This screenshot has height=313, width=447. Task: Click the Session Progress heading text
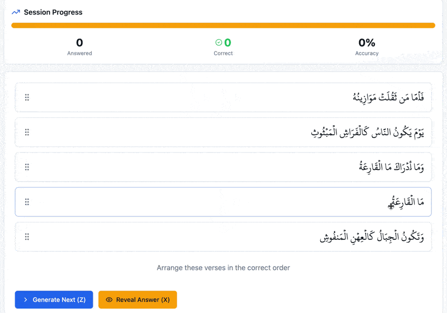click(x=53, y=12)
